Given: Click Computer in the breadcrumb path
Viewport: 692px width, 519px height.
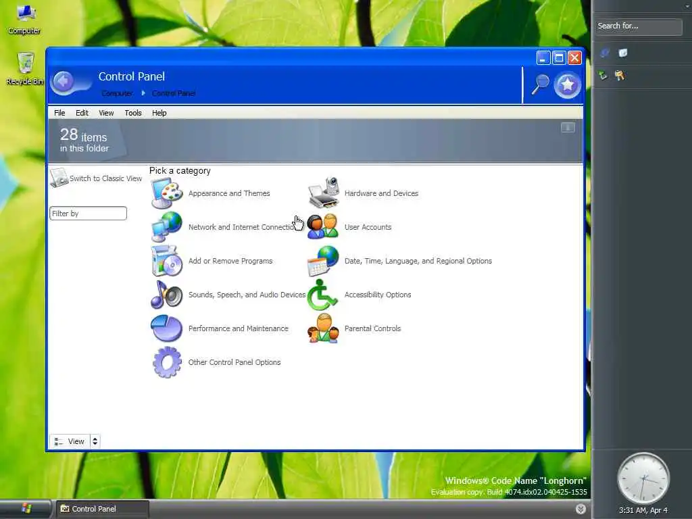Looking at the screenshot, I should pos(117,93).
